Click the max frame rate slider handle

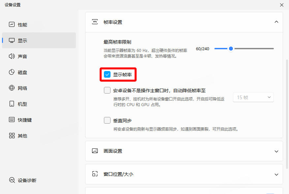pyautogui.click(x=231, y=49)
